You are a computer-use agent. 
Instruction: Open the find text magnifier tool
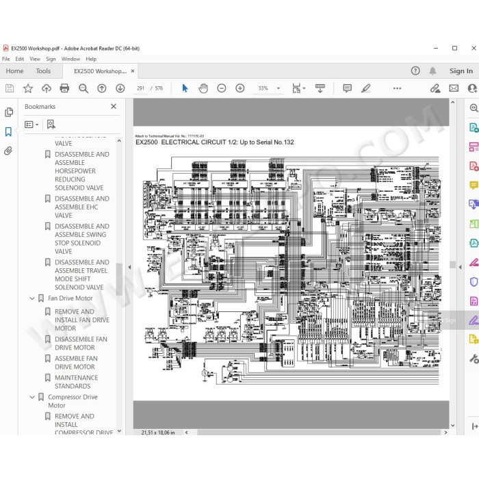coord(83,88)
